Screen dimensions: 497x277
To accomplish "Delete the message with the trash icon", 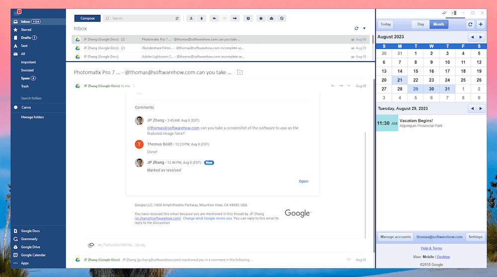I will click(x=201, y=18).
